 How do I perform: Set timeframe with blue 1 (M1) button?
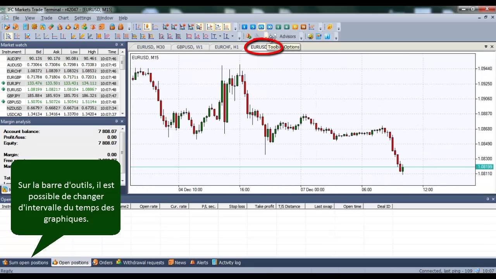(x=245, y=27)
